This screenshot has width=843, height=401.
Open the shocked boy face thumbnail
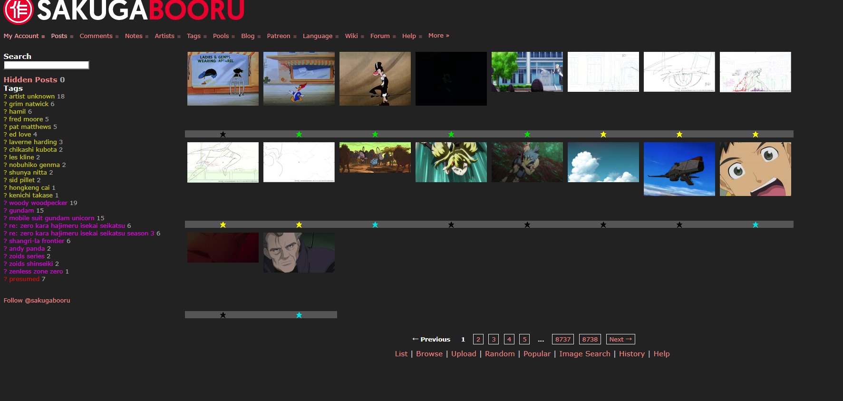coord(756,169)
